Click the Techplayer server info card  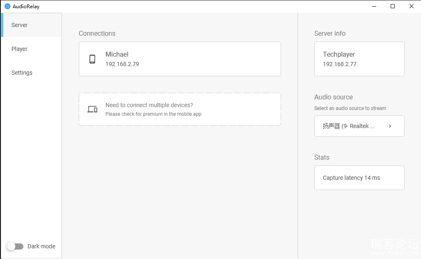[359, 59]
